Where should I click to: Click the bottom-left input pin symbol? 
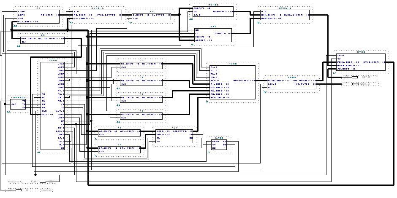19,190
